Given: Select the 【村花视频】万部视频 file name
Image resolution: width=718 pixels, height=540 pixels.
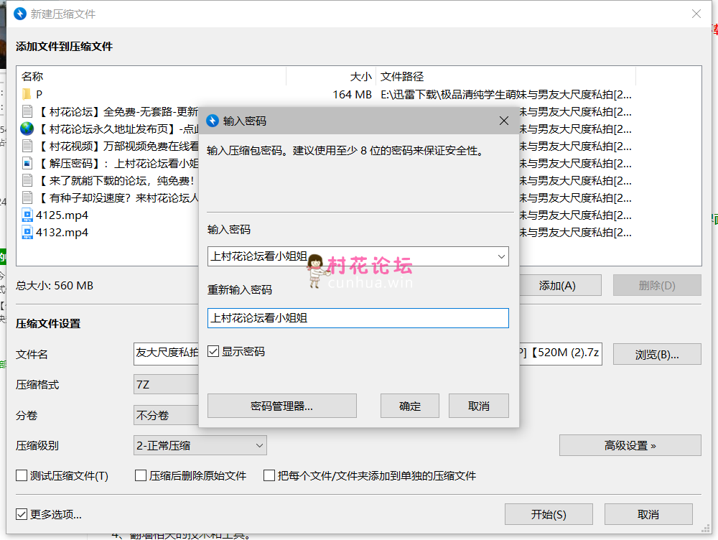Looking at the screenshot, I should (118, 146).
